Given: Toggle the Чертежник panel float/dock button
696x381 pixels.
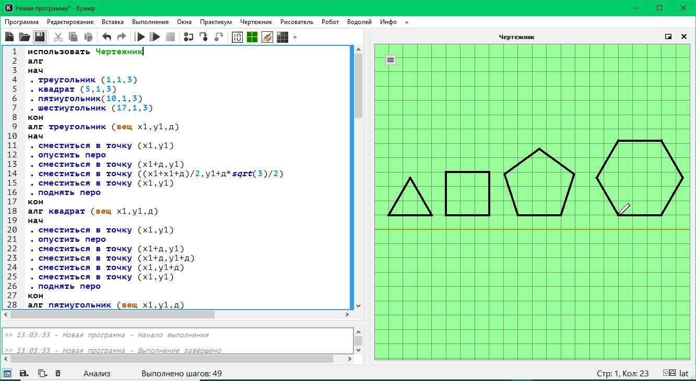Looking at the screenshot, I should [668, 36].
